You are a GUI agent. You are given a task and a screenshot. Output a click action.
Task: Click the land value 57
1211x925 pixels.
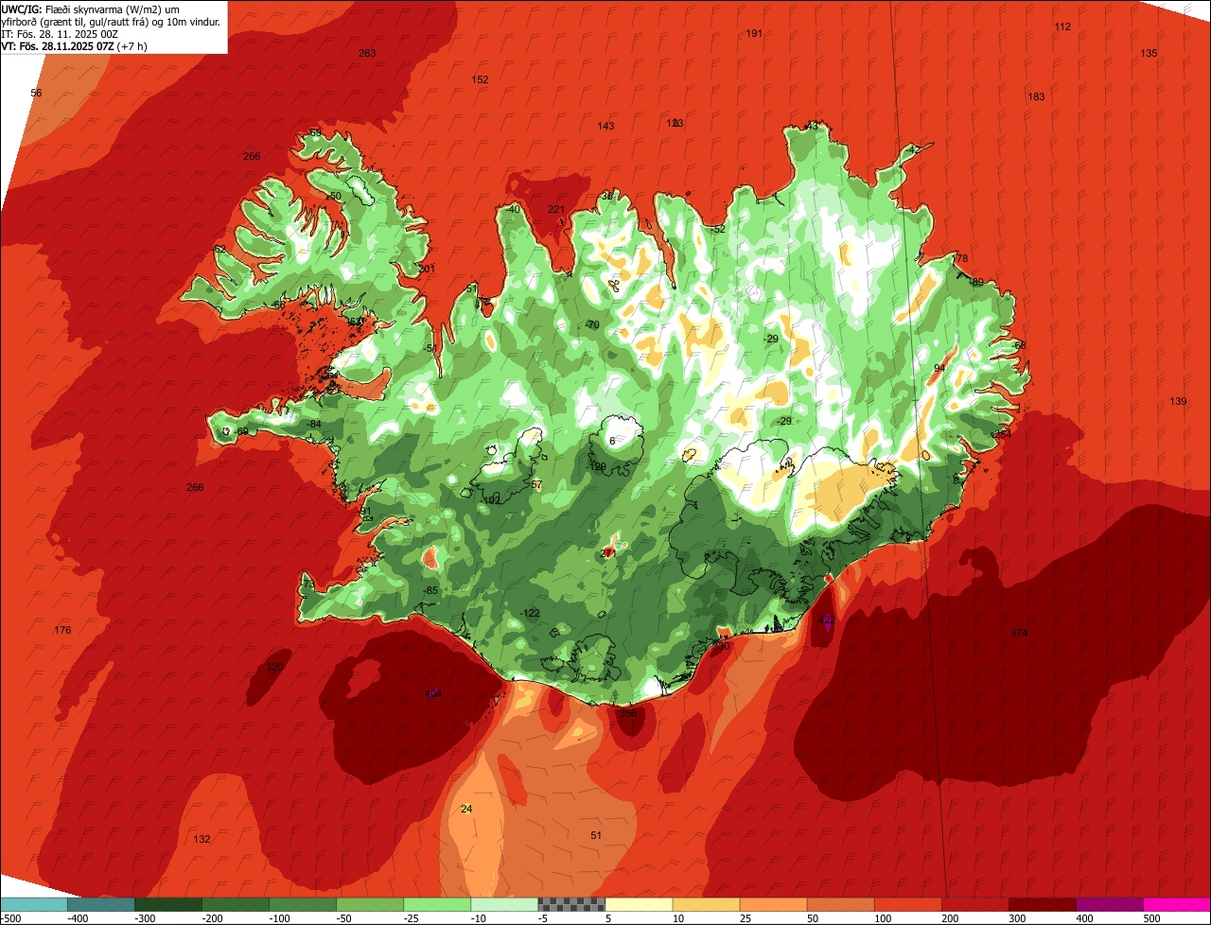click(x=537, y=484)
